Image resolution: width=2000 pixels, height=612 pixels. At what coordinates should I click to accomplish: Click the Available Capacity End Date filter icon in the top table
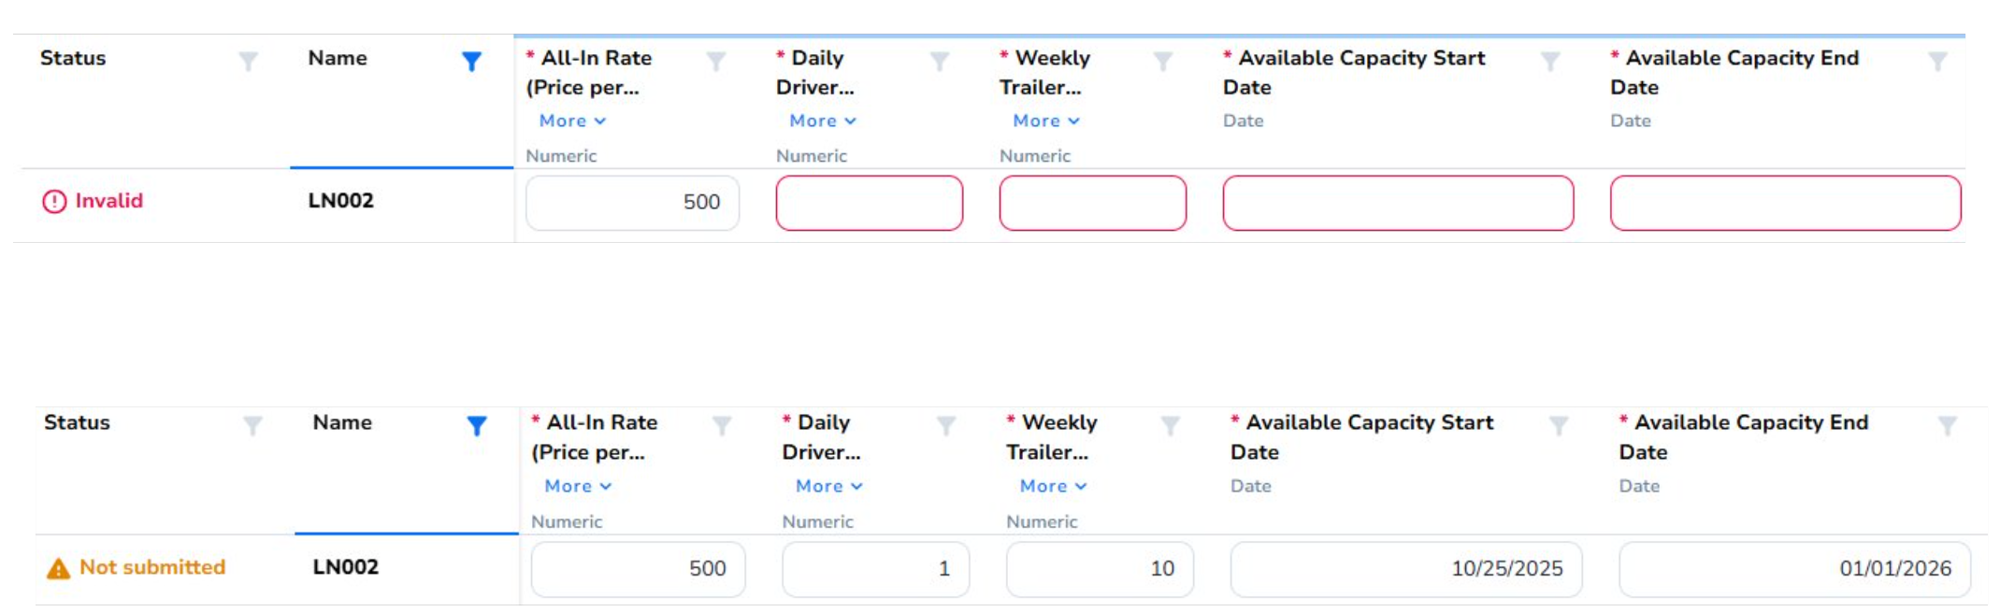click(x=1937, y=62)
